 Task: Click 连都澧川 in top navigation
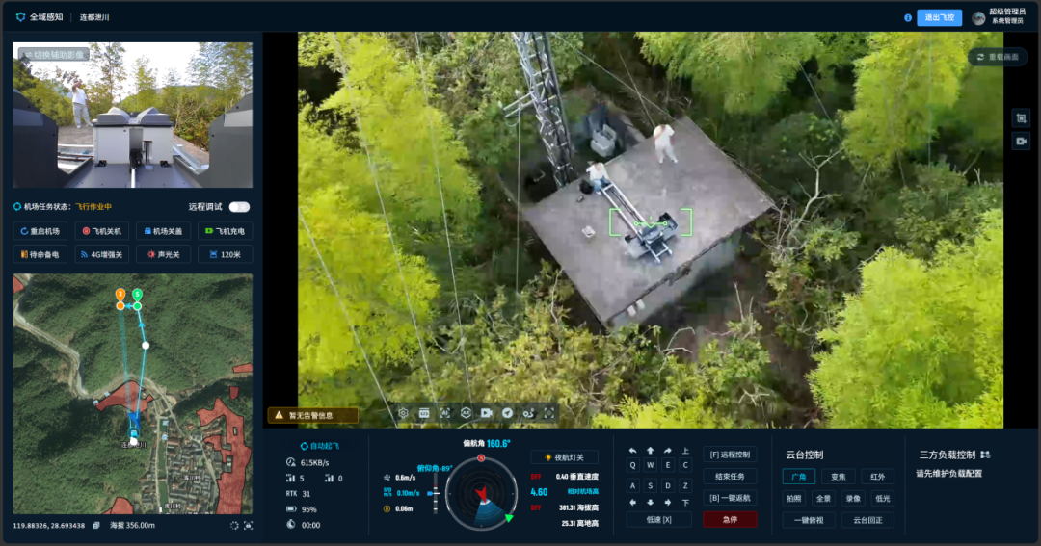(x=94, y=17)
